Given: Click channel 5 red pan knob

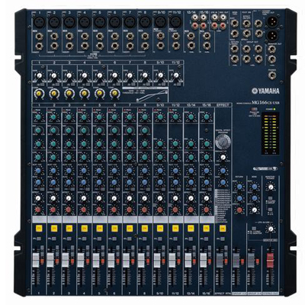Looking at the screenshot, I should coord(99,210).
